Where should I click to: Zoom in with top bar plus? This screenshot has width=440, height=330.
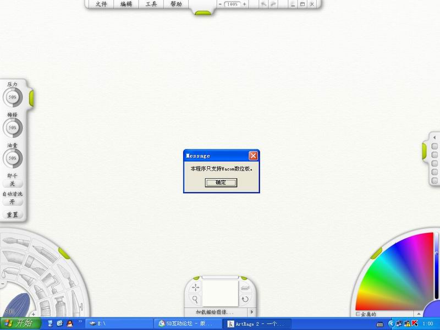pyautogui.click(x=244, y=4)
